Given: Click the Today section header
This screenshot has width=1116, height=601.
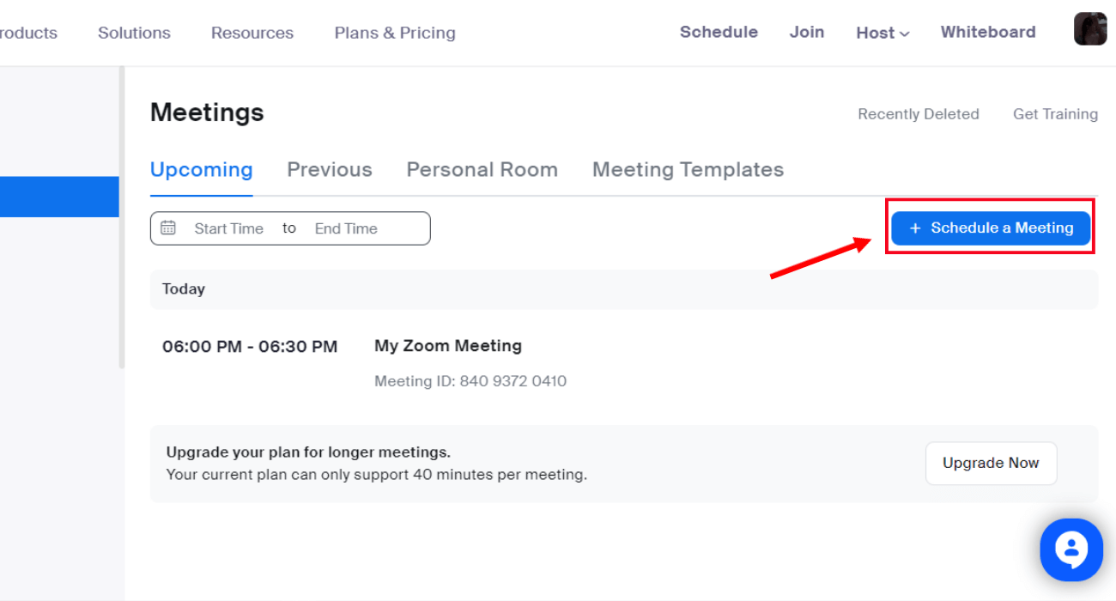Looking at the screenshot, I should click(624, 289).
